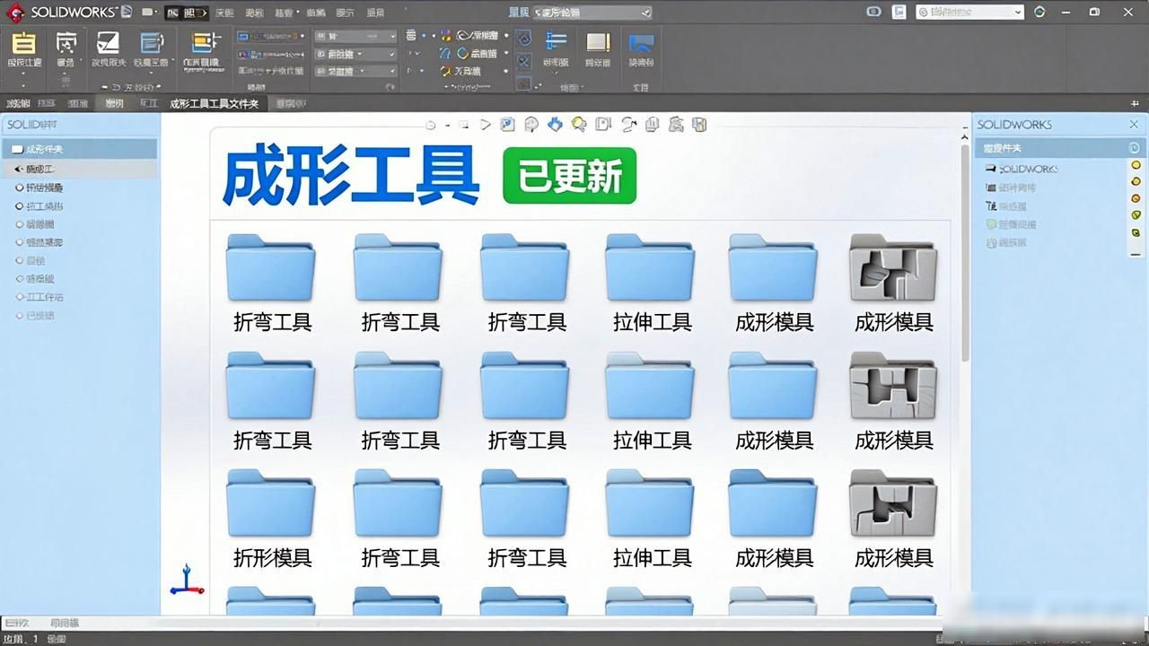Screen dimensions: 1149x646
Task: Click the beige panel ribbon icon
Action: (x=598, y=42)
